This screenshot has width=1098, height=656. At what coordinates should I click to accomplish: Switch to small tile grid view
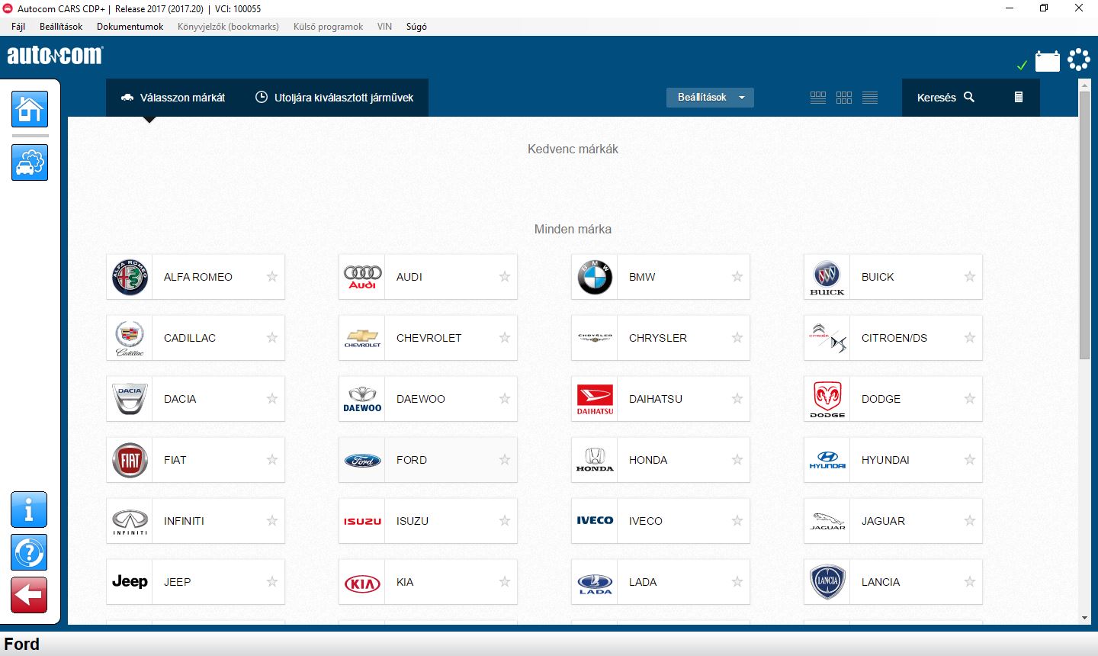point(844,98)
